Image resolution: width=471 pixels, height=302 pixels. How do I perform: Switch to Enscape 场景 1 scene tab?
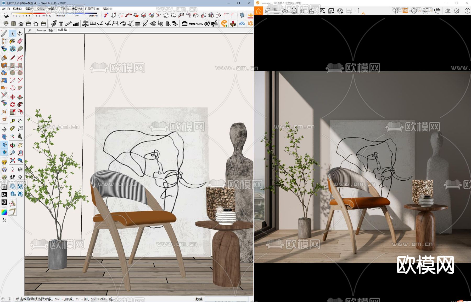tap(46, 30)
